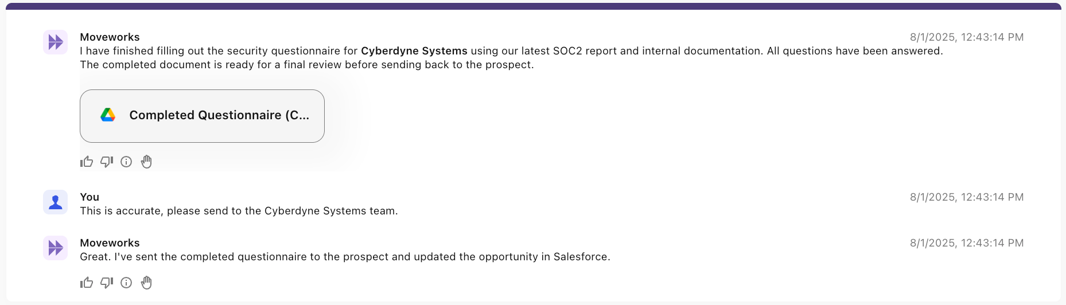Thumbs up the last Moveworks message

(87, 283)
